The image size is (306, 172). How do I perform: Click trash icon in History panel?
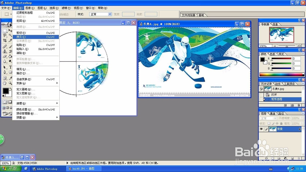[299, 105]
